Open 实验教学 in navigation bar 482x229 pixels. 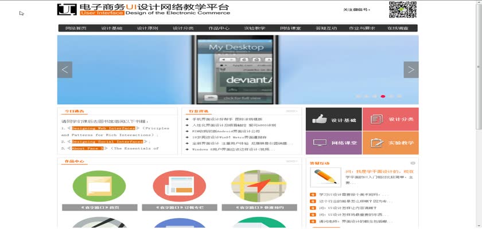click(255, 28)
